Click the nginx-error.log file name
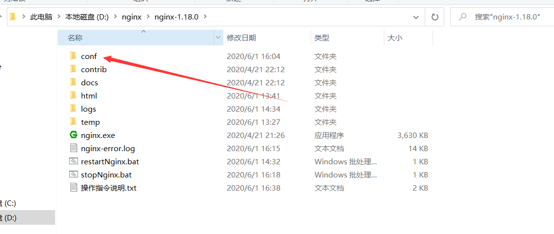 pyautogui.click(x=108, y=149)
